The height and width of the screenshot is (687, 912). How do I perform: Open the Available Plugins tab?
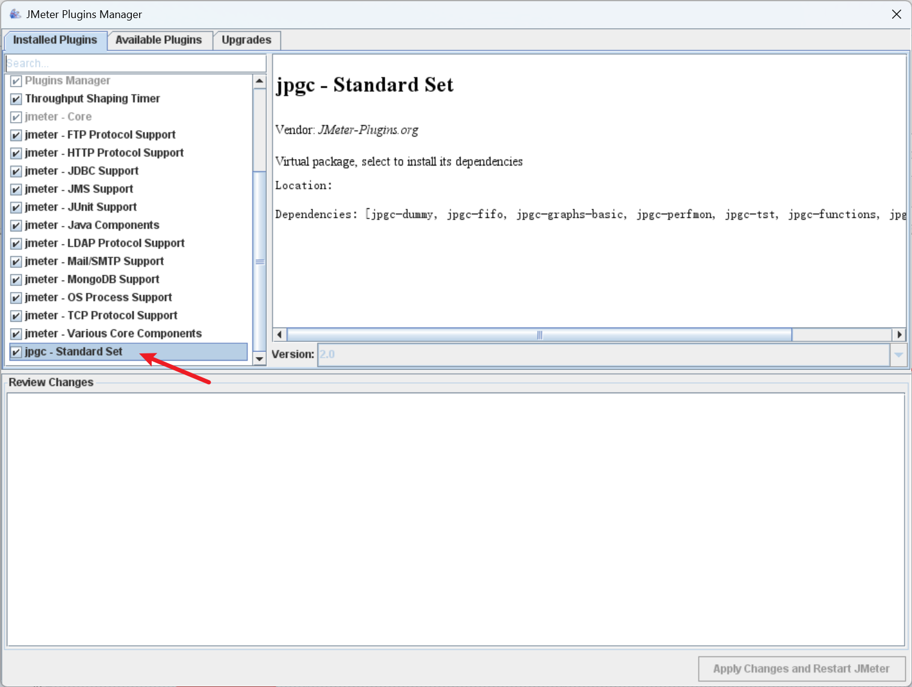tap(159, 40)
